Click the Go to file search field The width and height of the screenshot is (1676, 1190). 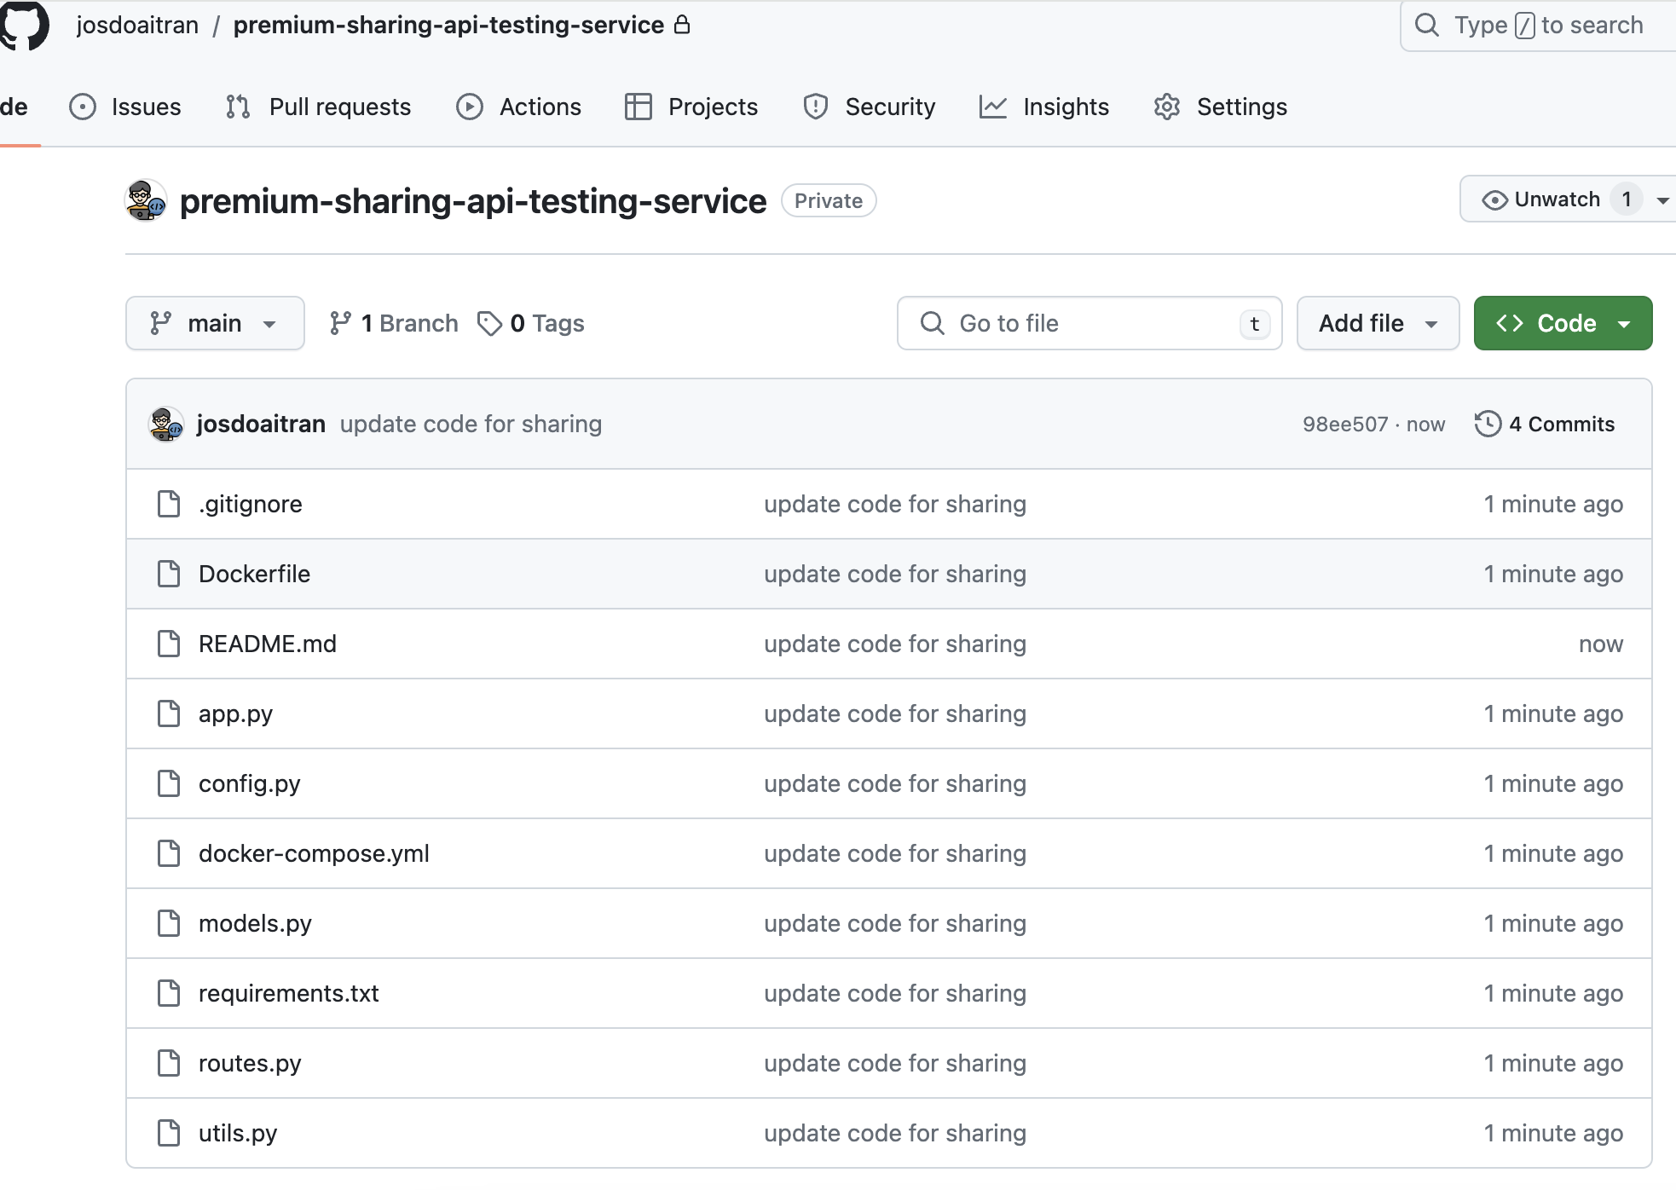[1089, 323]
